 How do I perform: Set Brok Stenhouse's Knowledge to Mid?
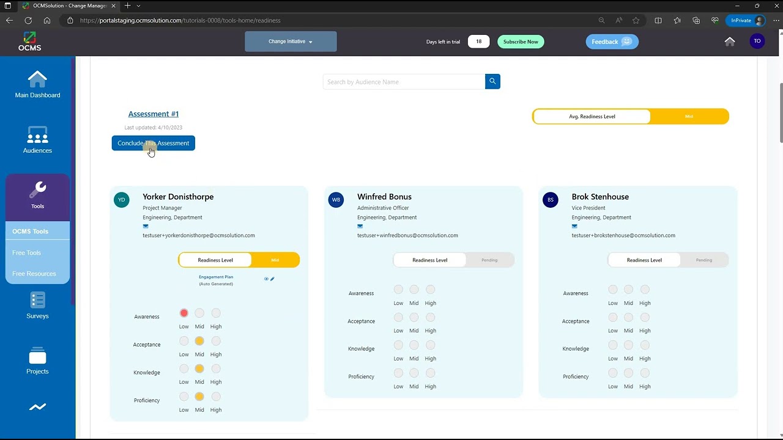tap(629, 345)
